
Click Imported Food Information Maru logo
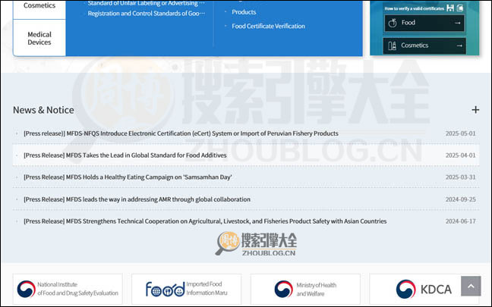coord(186,289)
